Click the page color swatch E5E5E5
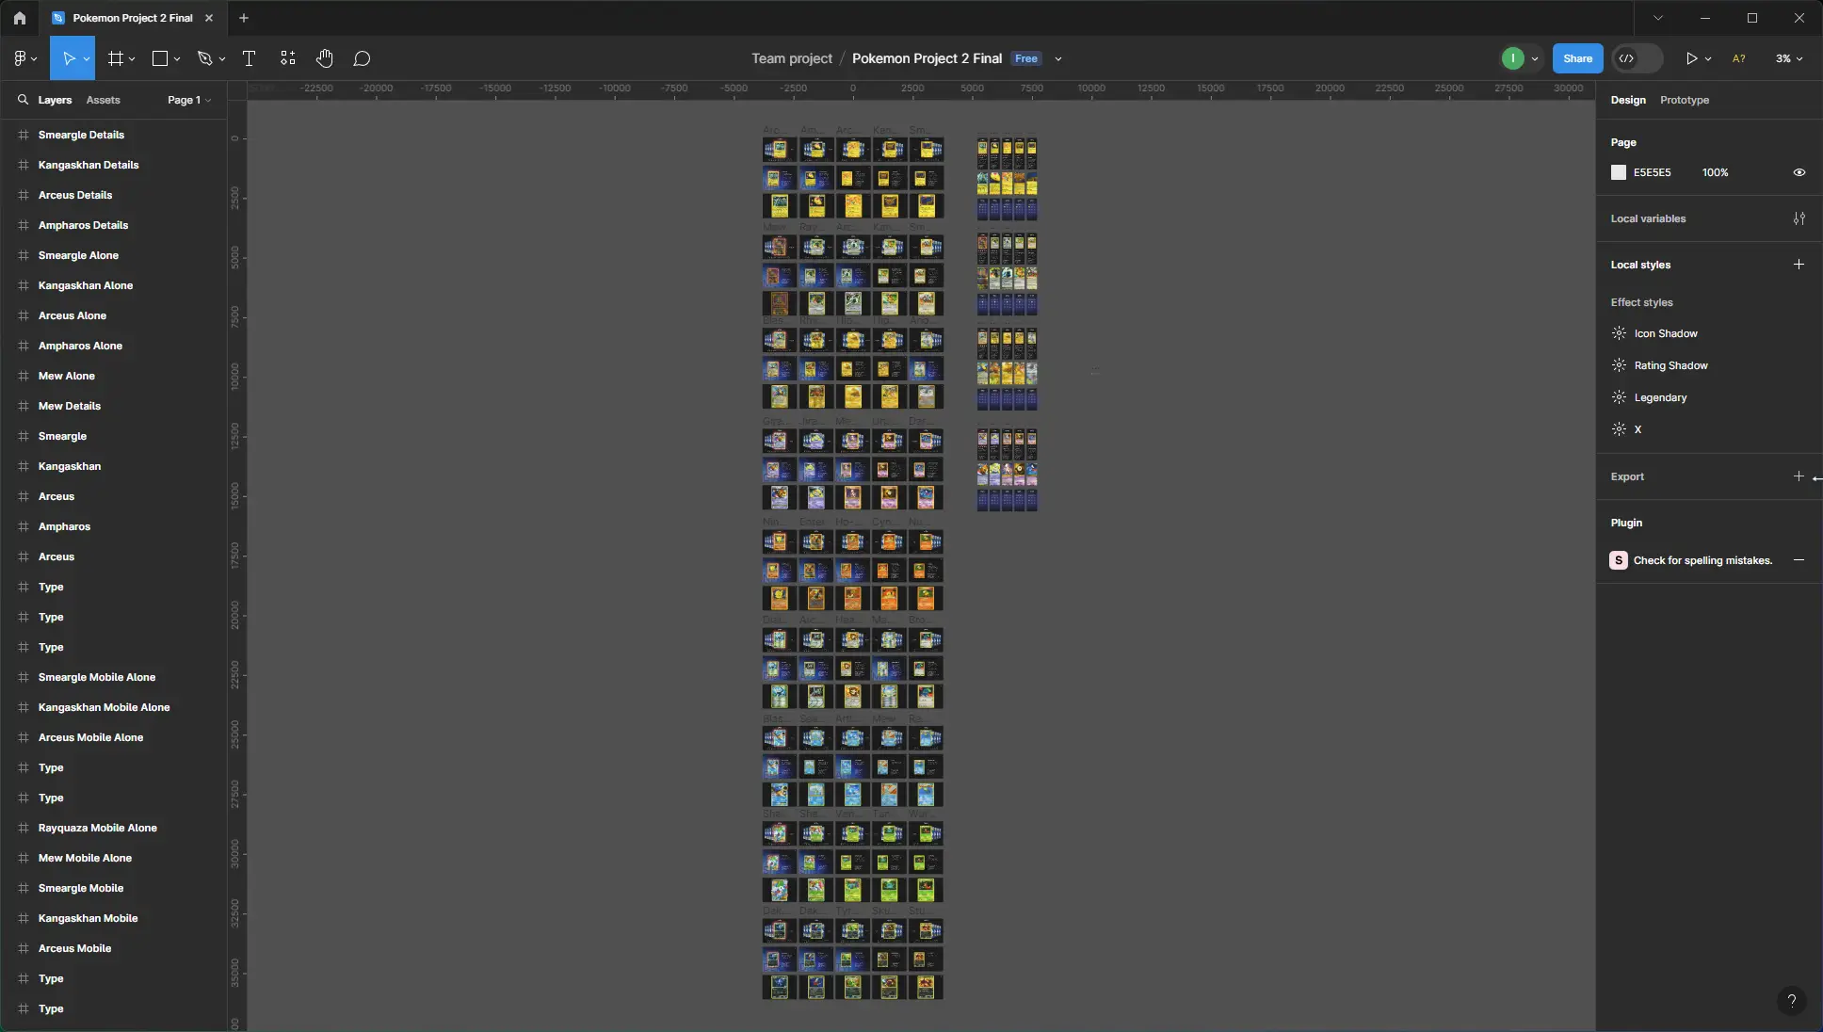The height and width of the screenshot is (1032, 1823). coord(1619,172)
